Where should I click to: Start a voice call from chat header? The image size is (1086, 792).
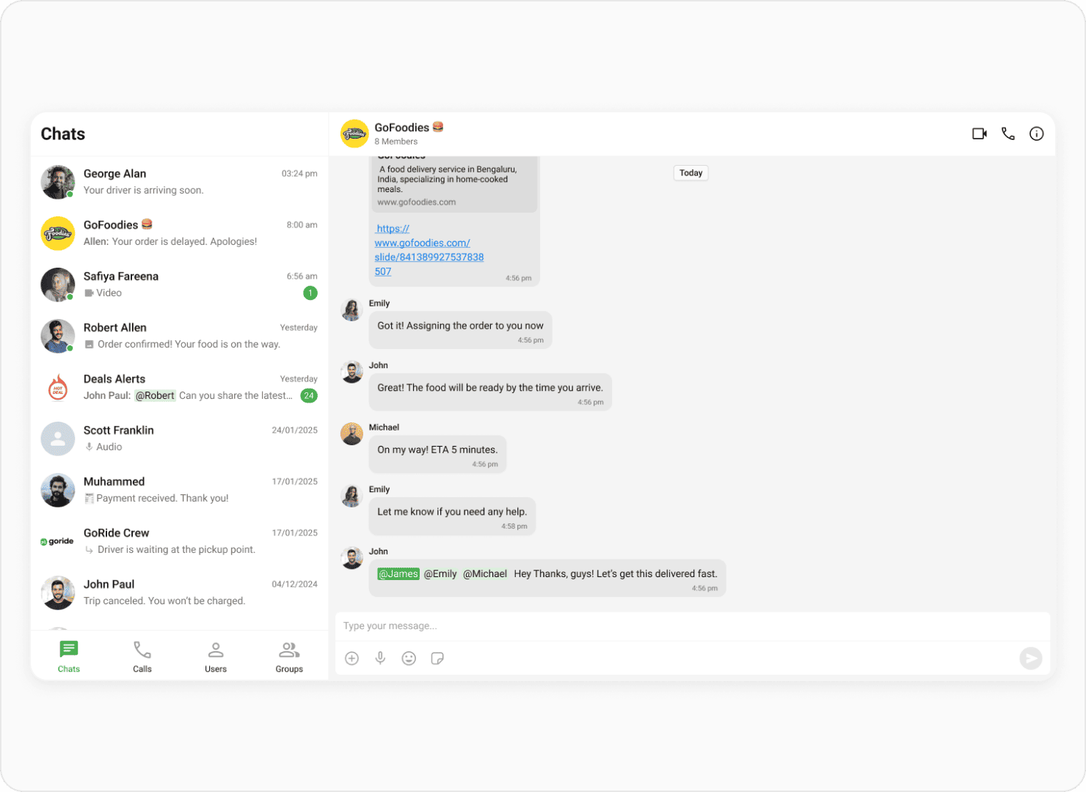coord(1008,133)
